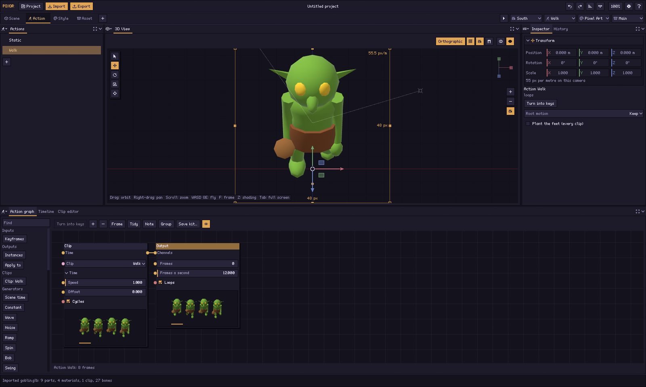Viewport: 646px width, 387px height.
Task: Activate the move tool in the viewport toolbar
Action: [x=115, y=66]
